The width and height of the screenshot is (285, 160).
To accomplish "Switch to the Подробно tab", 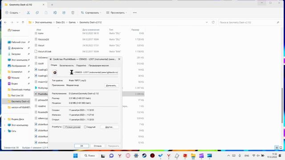I will click(81, 65).
